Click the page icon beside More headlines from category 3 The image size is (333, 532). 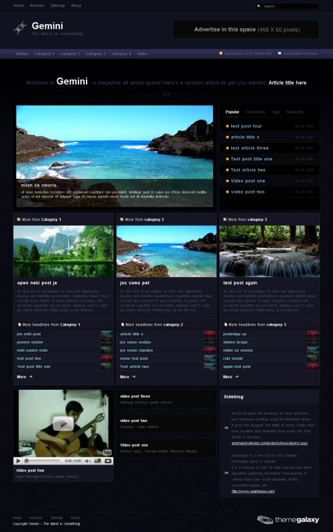pos(226,324)
